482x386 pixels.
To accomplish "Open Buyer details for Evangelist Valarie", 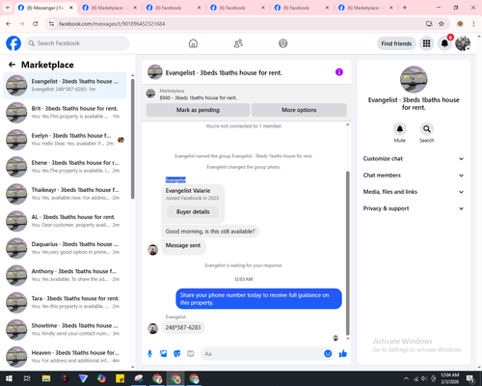I will coord(193,211).
